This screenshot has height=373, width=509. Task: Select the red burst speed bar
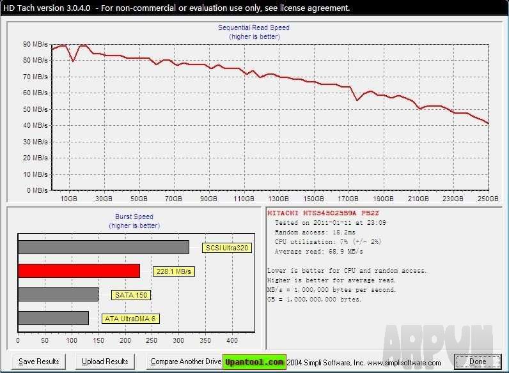coord(79,271)
